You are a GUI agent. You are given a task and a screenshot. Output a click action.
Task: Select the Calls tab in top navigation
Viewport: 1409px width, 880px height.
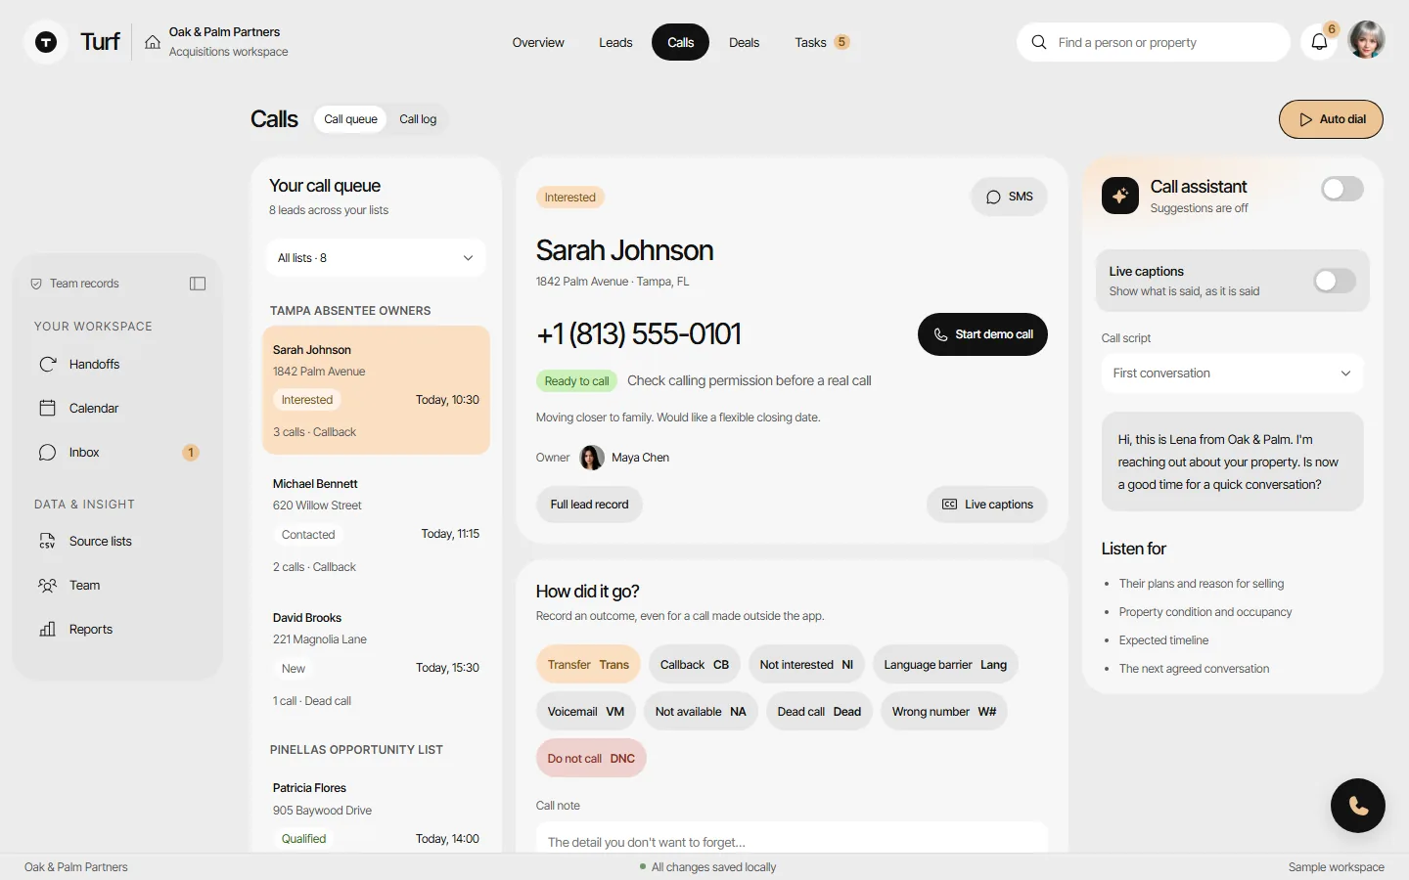pos(680,42)
